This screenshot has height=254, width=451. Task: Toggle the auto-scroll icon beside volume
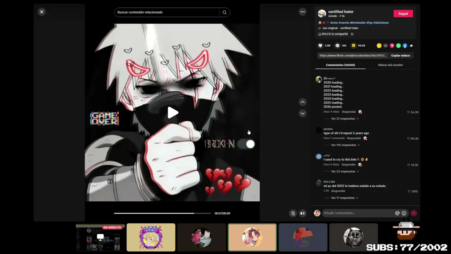click(x=293, y=213)
